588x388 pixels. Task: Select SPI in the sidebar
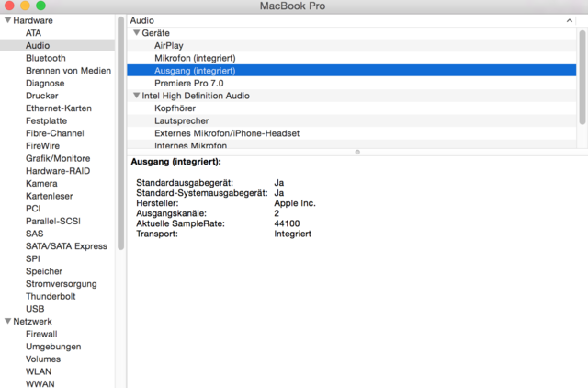point(33,258)
